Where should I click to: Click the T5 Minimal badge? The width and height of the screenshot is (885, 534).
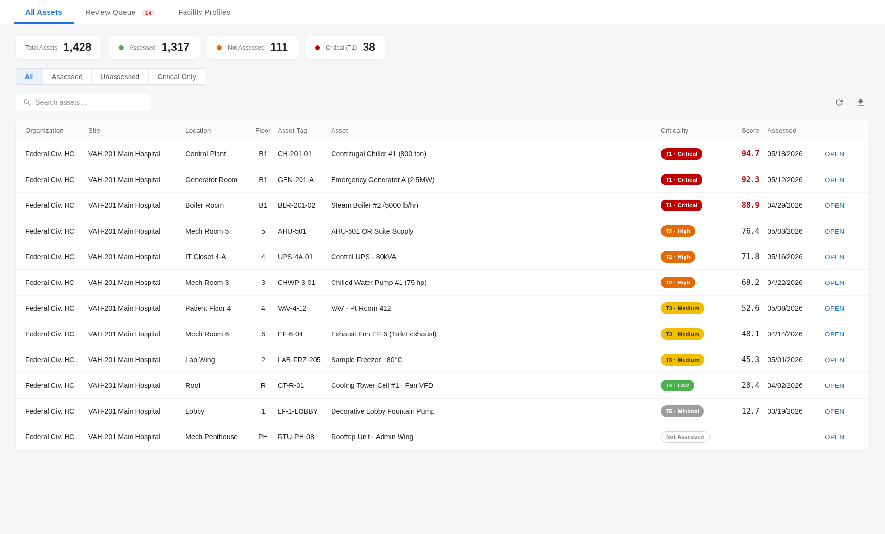pyautogui.click(x=682, y=411)
